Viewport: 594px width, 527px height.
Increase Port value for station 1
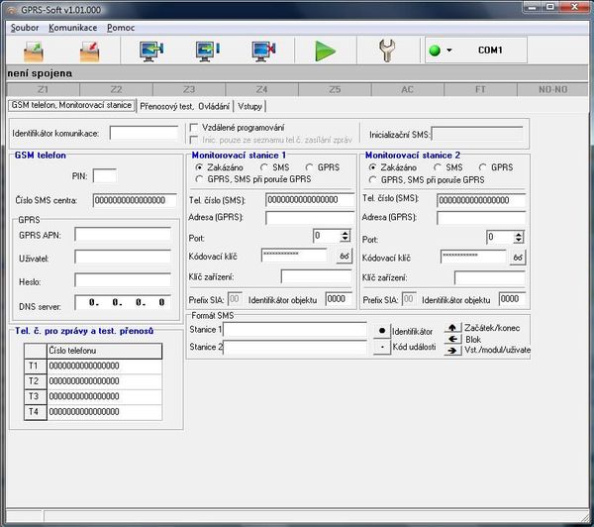[x=345, y=233]
